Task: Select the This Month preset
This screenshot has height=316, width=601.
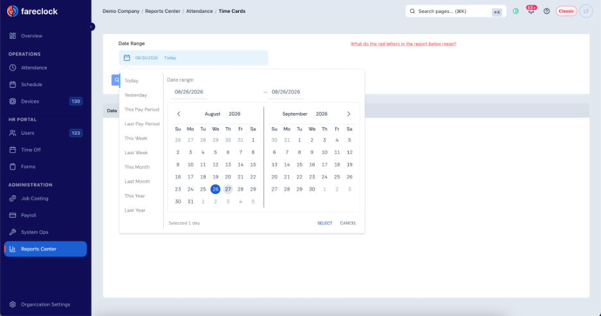Action: [137, 167]
